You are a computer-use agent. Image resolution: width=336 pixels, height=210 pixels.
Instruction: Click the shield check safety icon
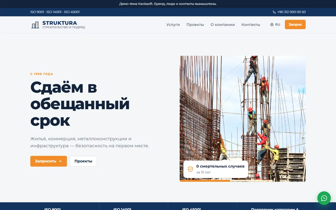(190, 169)
